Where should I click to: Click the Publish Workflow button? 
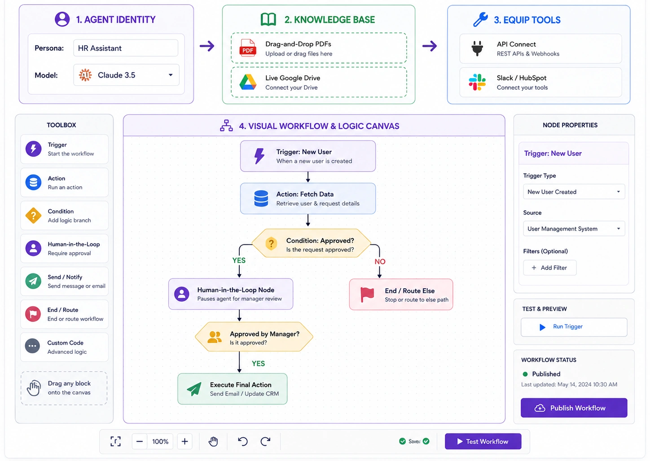click(x=574, y=408)
